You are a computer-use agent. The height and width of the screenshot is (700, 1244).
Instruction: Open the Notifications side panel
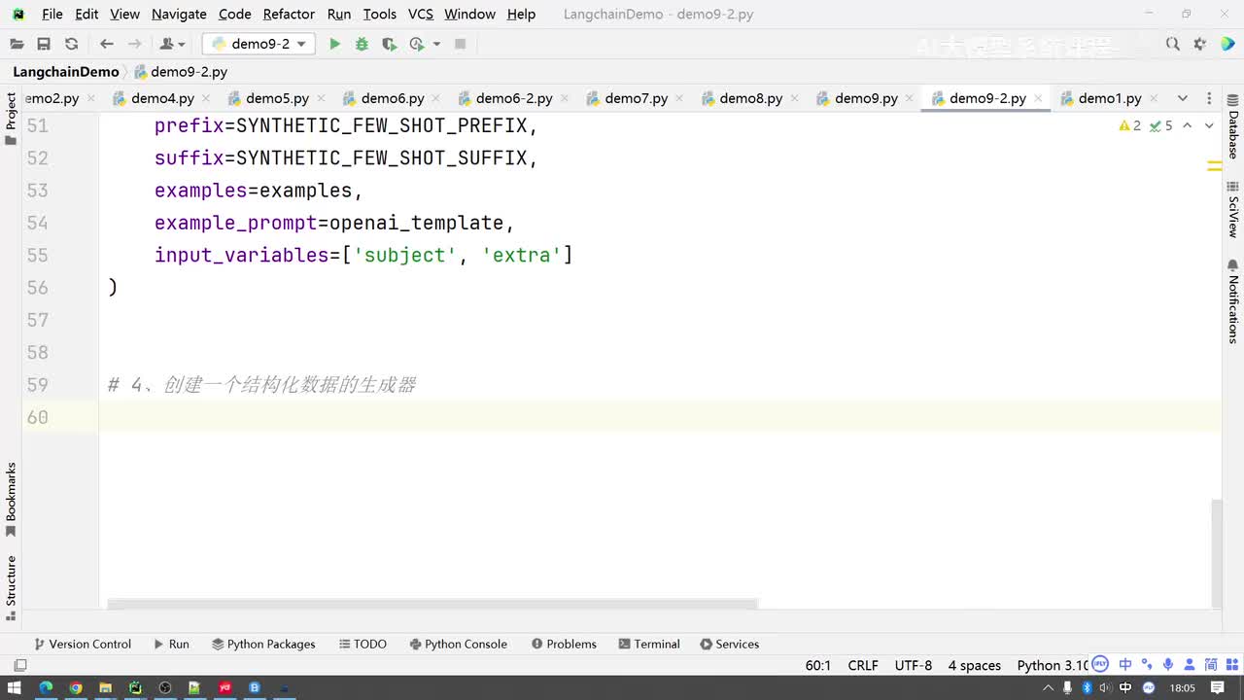[x=1232, y=301]
